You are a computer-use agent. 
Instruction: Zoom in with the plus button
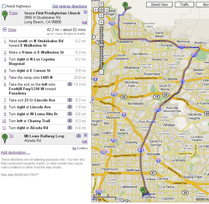click(101, 22)
